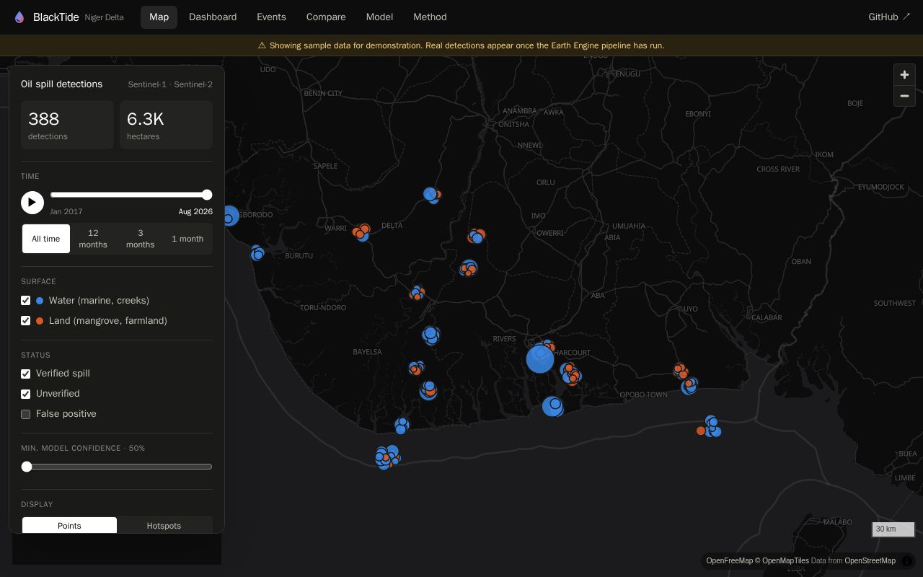Screen dimensions: 923x577
Task: Click the Sentinel-1 · Sentinel-2 label
Action: click(x=170, y=84)
